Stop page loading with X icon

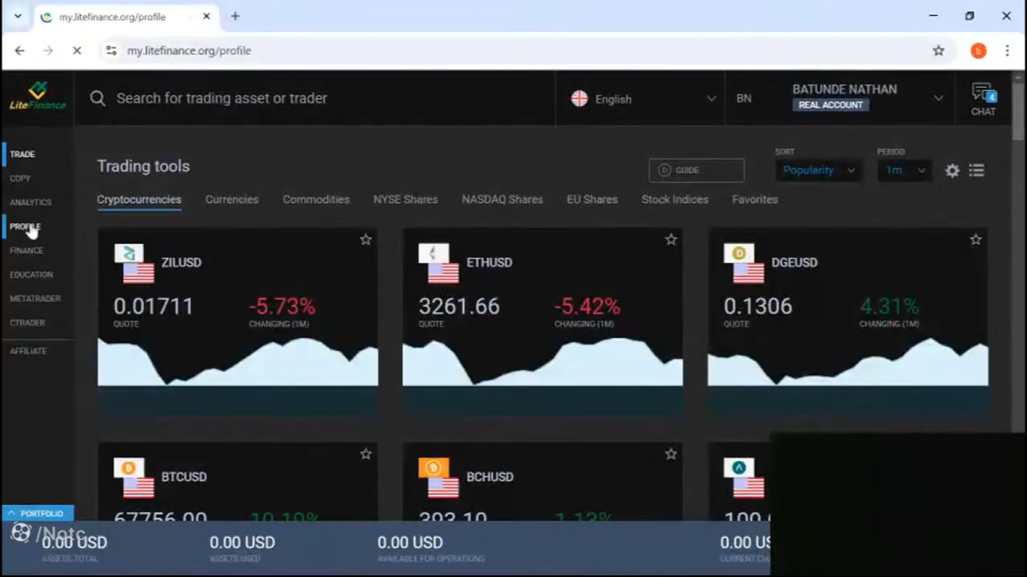[76, 51]
